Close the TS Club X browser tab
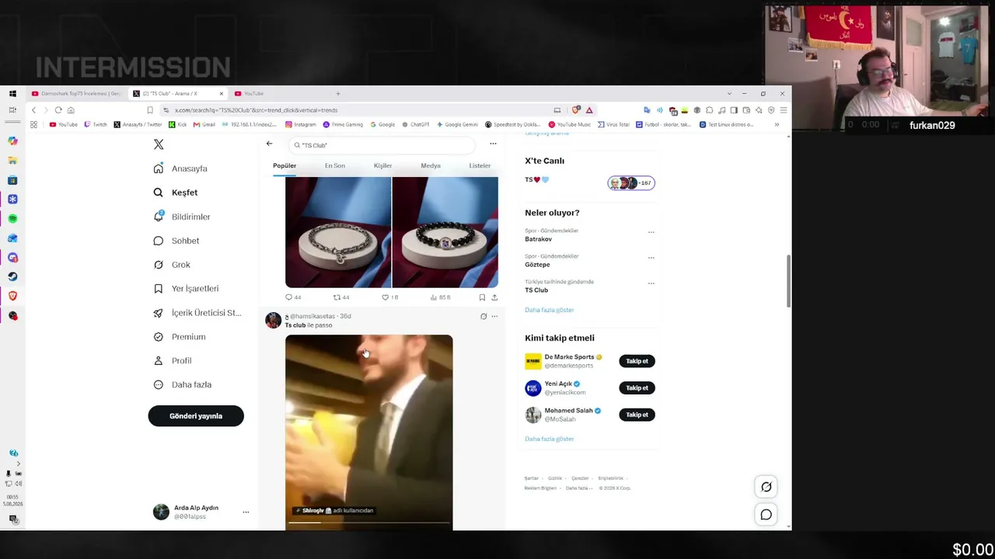This screenshot has width=995, height=559. tap(221, 94)
